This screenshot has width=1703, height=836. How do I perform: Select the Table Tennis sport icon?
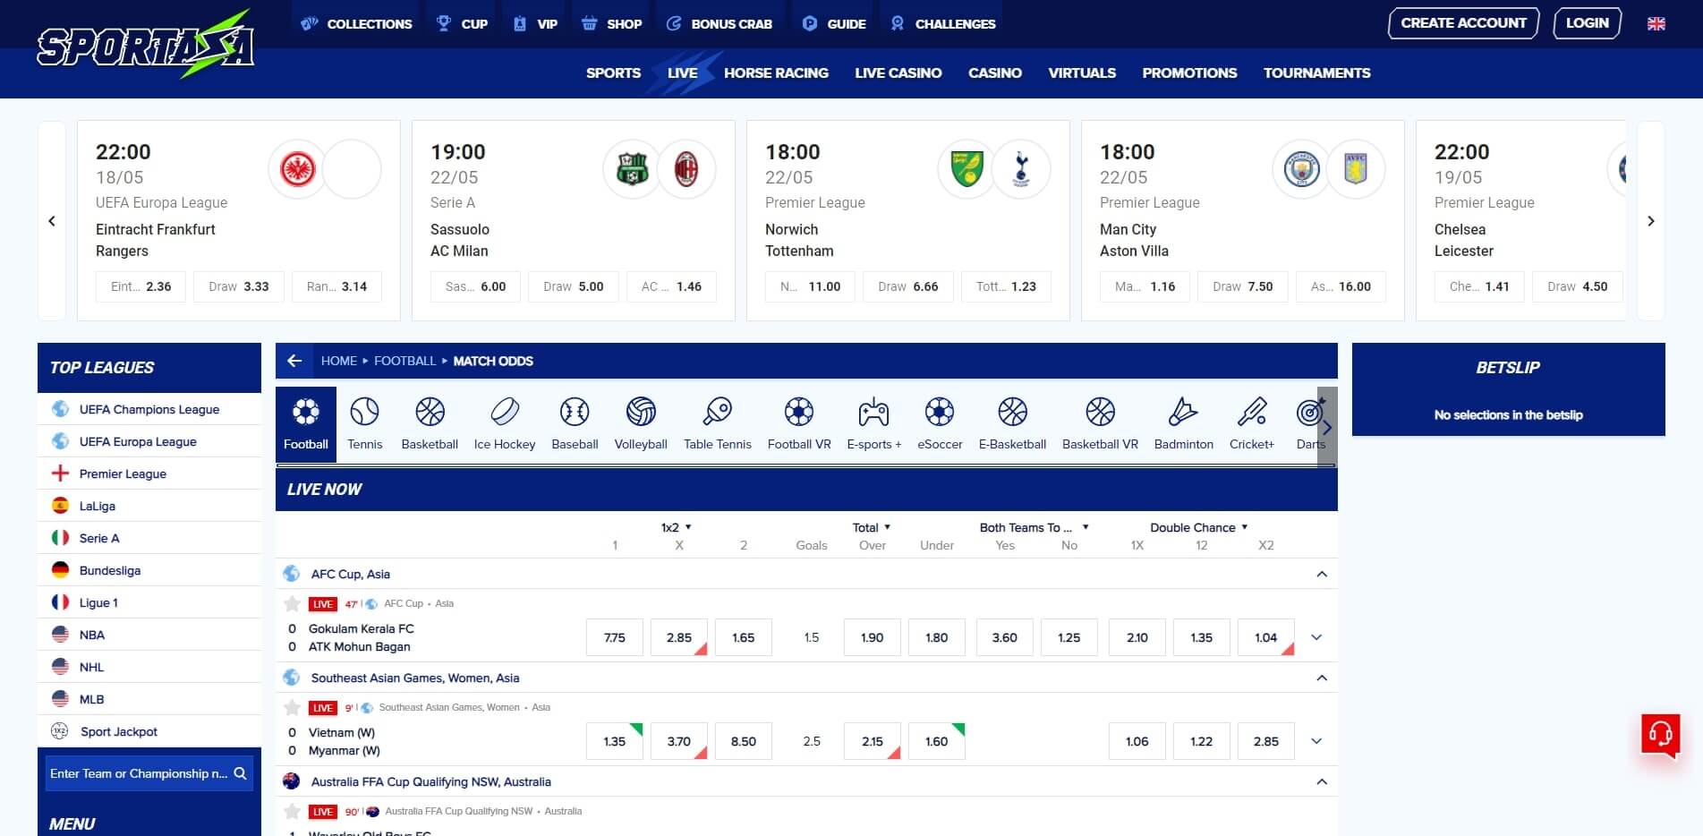[x=718, y=413]
